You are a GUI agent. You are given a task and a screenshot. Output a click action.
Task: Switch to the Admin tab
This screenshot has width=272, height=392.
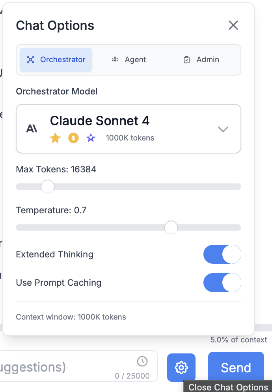[201, 60]
